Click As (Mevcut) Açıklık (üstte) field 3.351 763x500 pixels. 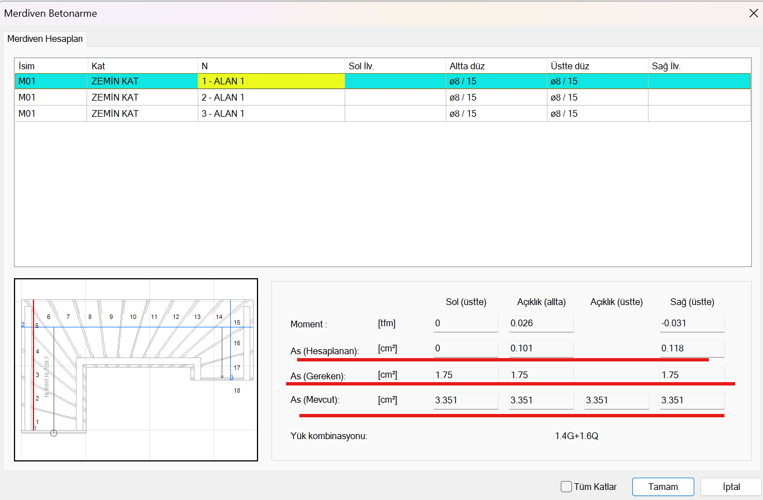click(617, 401)
